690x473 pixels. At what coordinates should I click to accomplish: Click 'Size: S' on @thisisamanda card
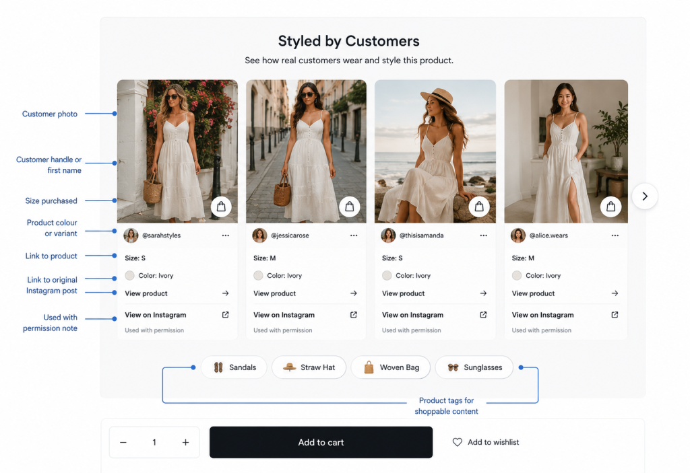pos(392,258)
